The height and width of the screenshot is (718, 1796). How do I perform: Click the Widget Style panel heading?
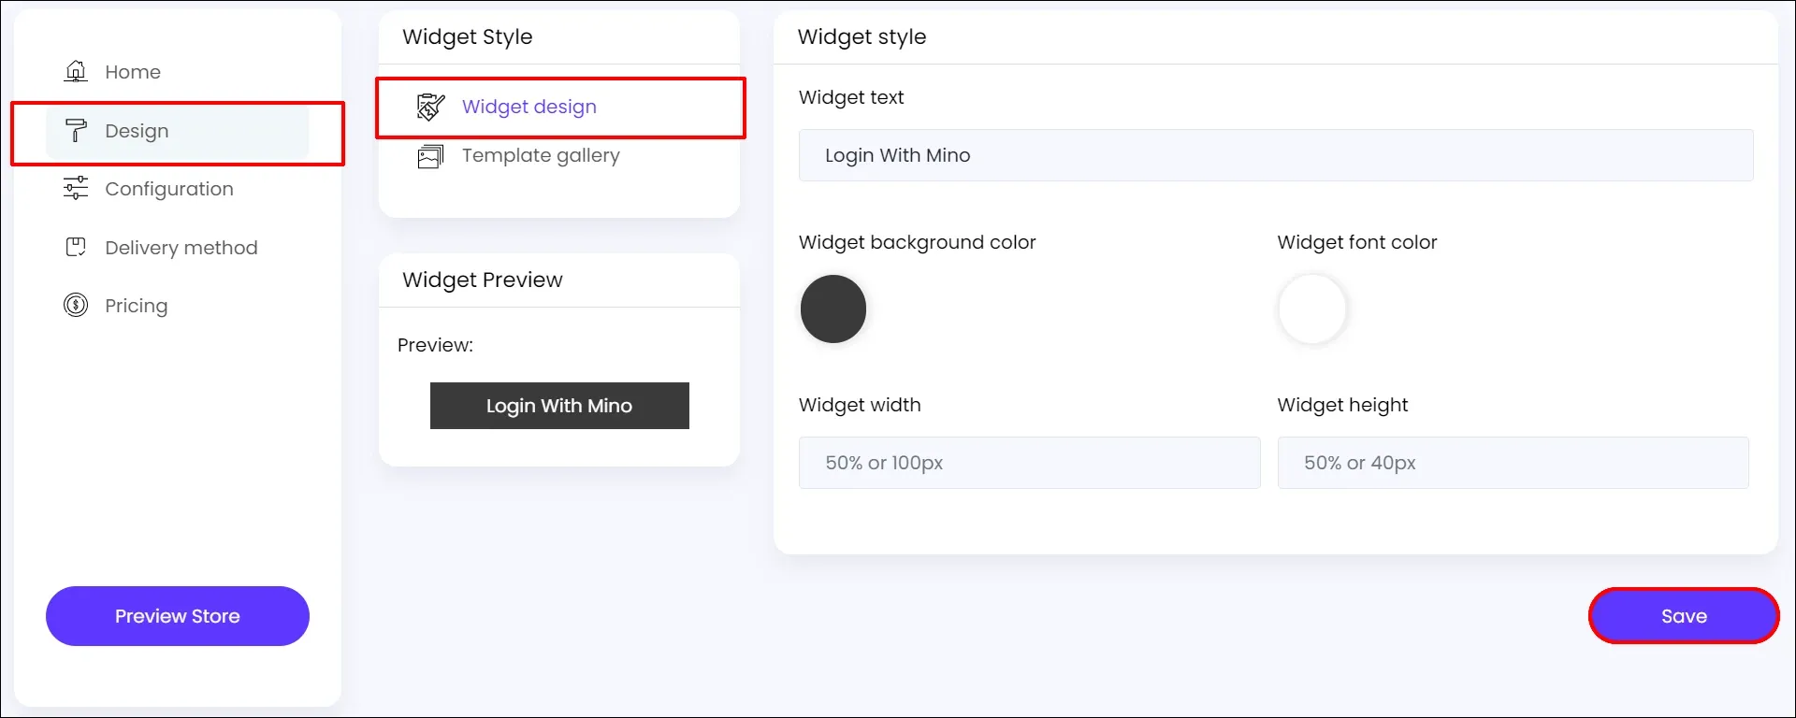click(x=468, y=36)
